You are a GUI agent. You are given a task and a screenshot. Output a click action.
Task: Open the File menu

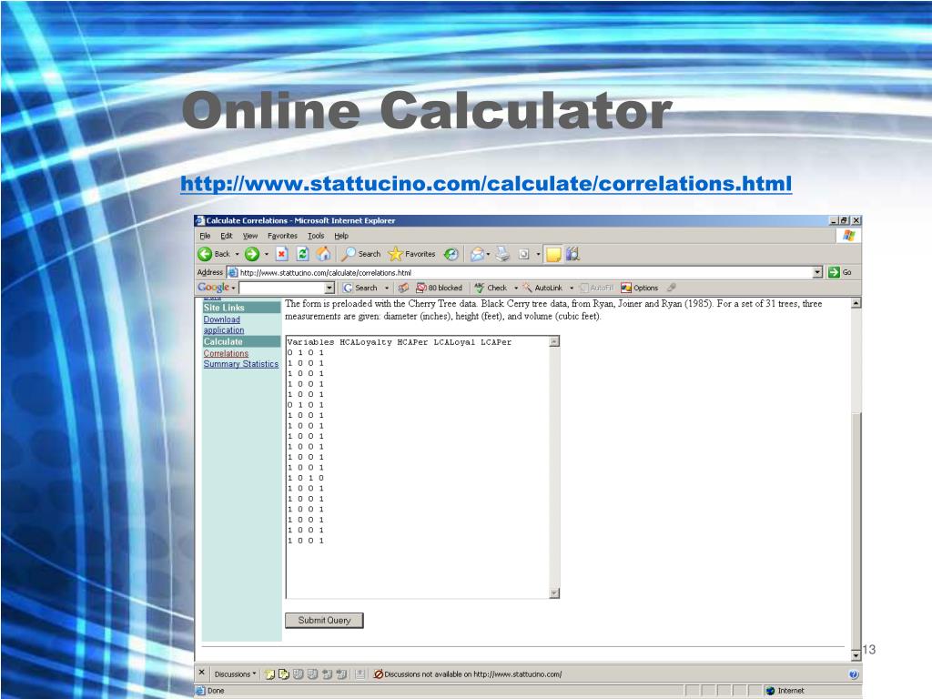tap(205, 236)
